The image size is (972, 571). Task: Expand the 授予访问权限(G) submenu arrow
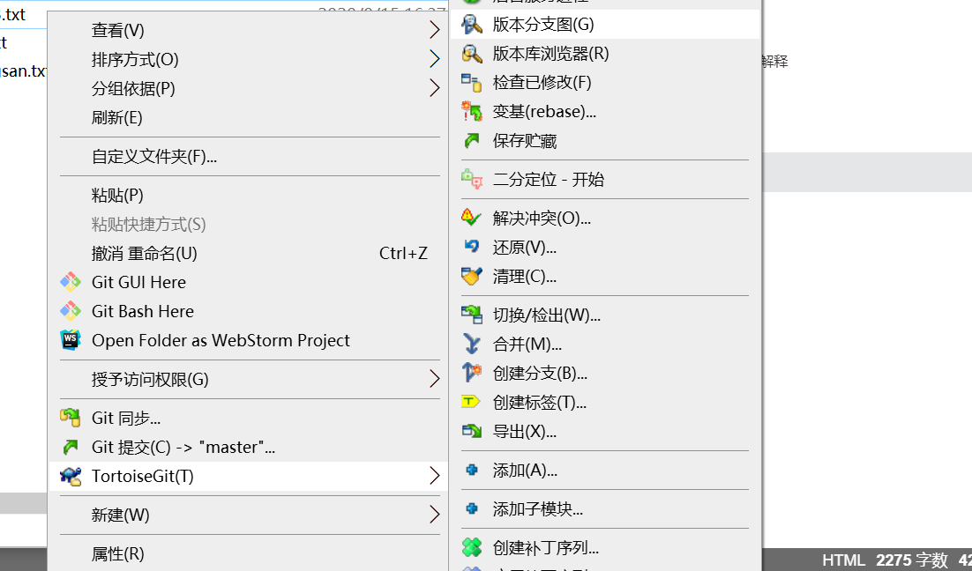435,378
